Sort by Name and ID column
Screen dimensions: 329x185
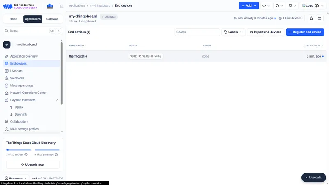click(78, 46)
